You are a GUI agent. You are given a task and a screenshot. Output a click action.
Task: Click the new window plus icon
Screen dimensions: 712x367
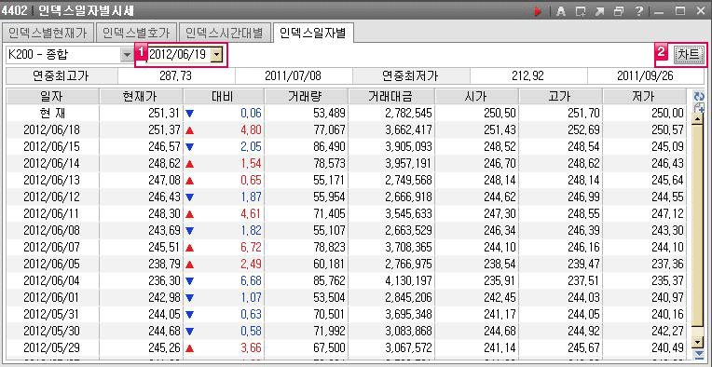(x=580, y=12)
